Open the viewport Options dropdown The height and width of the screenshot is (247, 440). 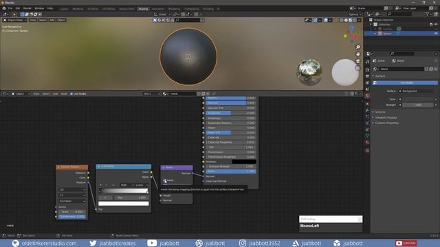355,14
